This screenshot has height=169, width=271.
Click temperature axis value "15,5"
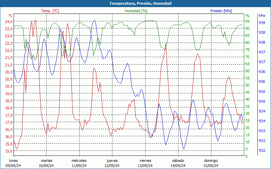point(9,144)
